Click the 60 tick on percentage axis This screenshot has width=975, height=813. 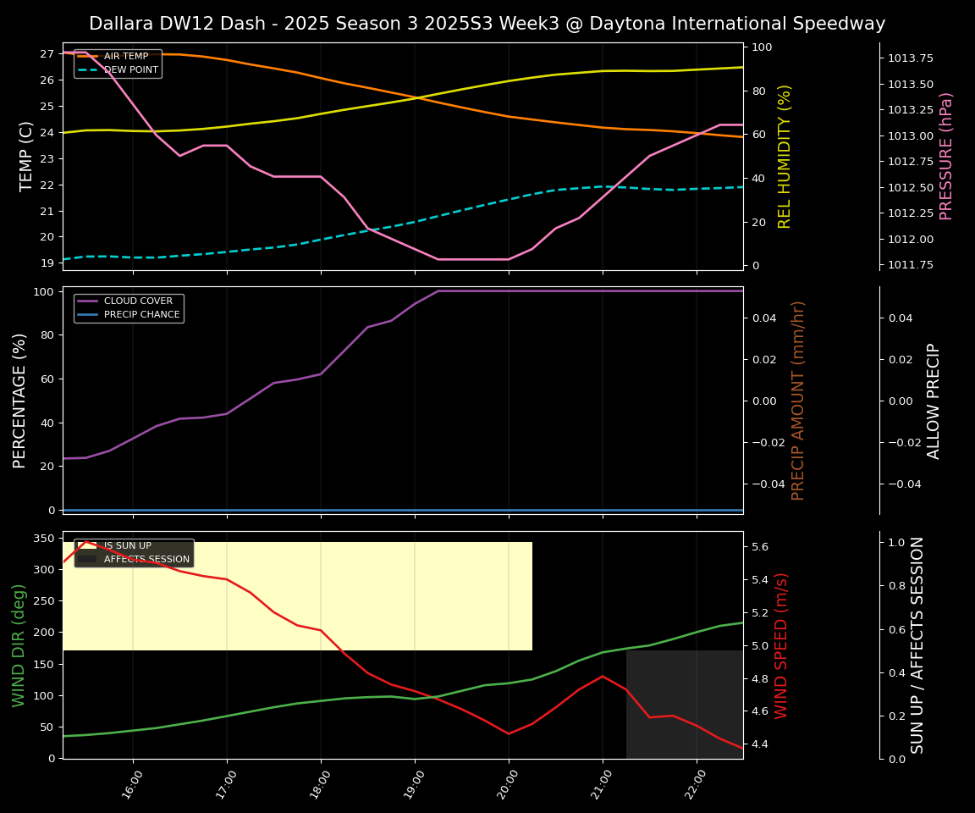[48, 379]
